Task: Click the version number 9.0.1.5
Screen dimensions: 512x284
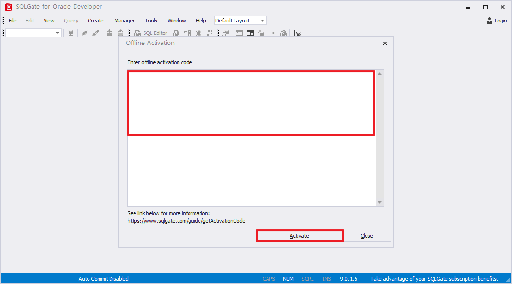Action: click(349, 279)
